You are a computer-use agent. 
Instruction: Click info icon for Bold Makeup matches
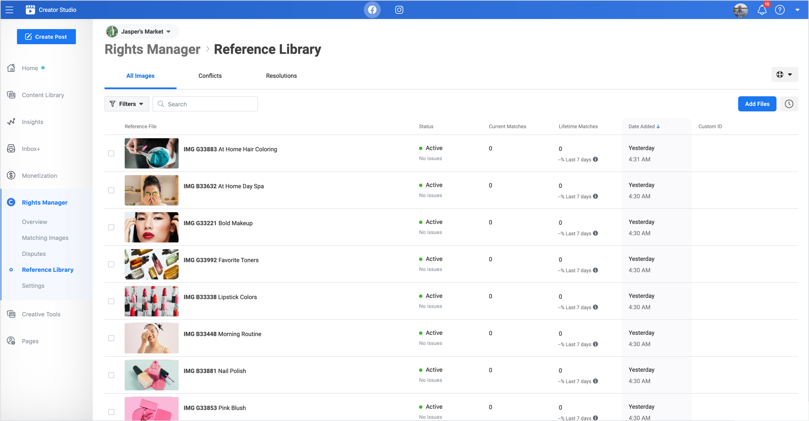click(x=596, y=233)
